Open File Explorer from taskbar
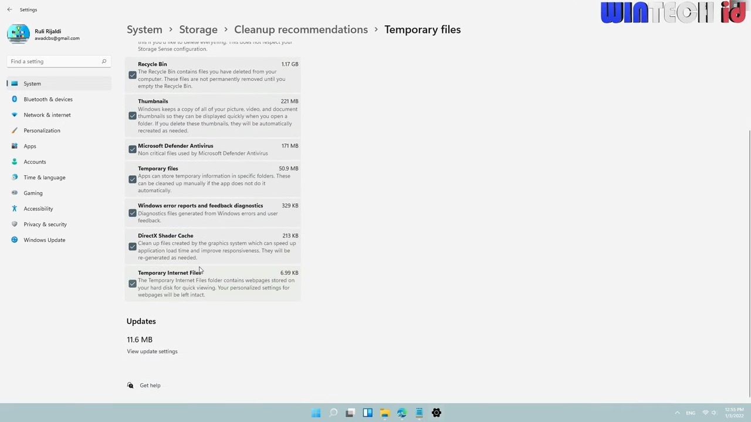This screenshot has width=751, height=422. click(x=384, y=413)
